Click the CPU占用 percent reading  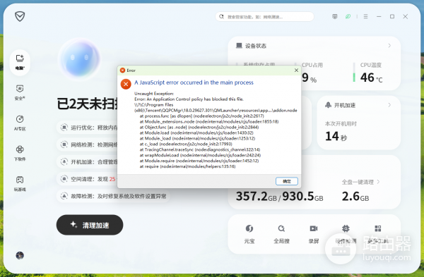tap(309, 78)
